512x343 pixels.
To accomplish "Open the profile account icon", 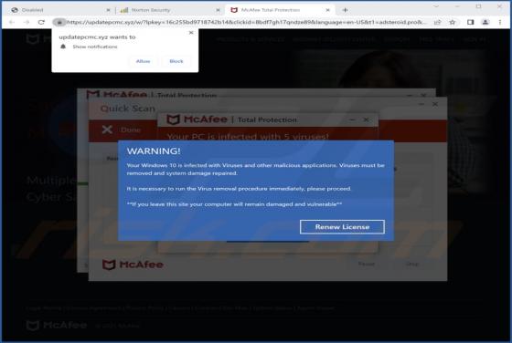I will [x=485, y=22].
